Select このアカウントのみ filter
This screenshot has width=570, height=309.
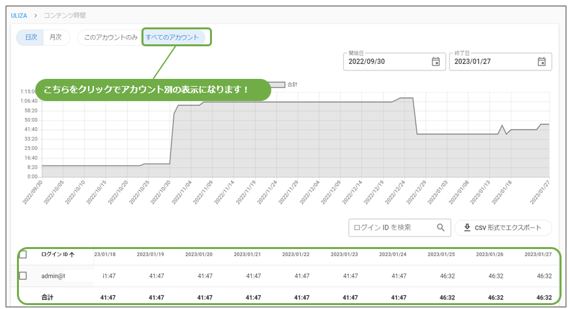tap(110, 37)
